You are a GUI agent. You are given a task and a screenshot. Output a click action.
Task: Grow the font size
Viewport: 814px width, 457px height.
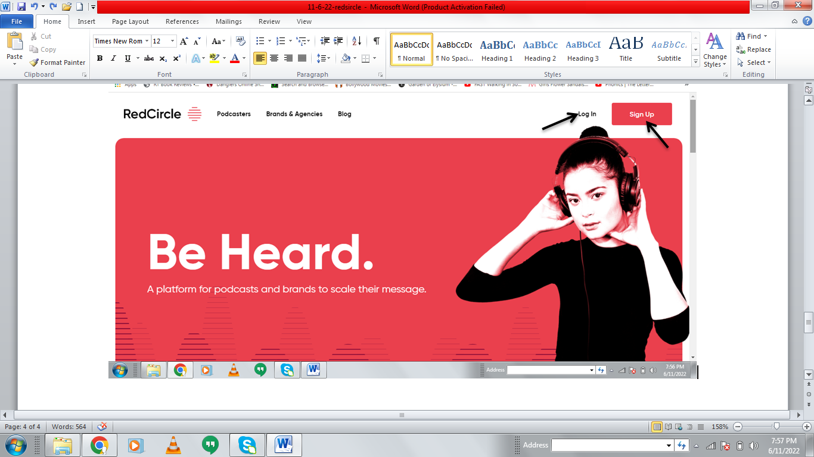click(185, 41)
